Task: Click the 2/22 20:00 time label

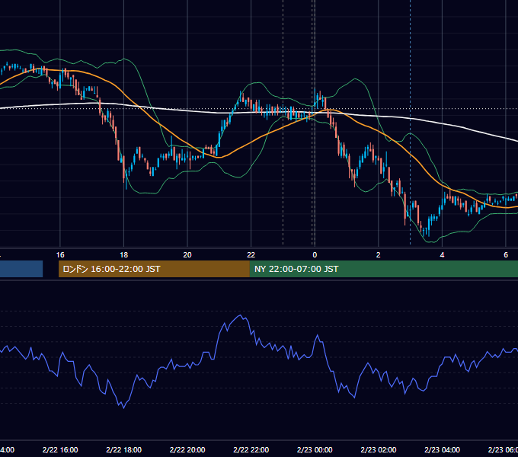Action: click(187, 449)
